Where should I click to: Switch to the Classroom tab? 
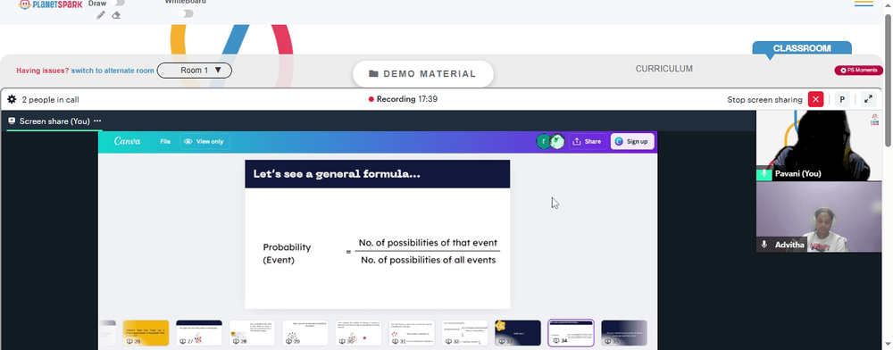(802, 48)
